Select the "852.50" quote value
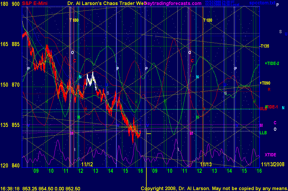This screenshot has width=288, height=191. (73, 189)
